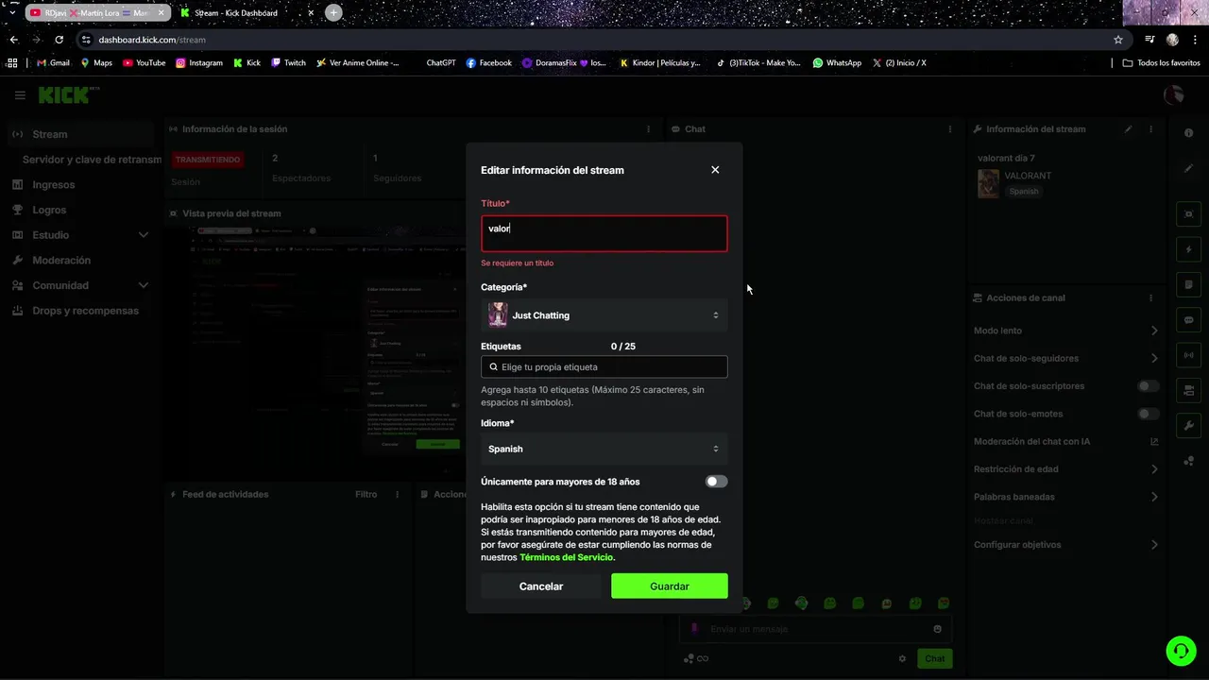Open the three-dot menu of Acciones de canal
This screenshot has width=1209, height=680.
point(1150,297)
